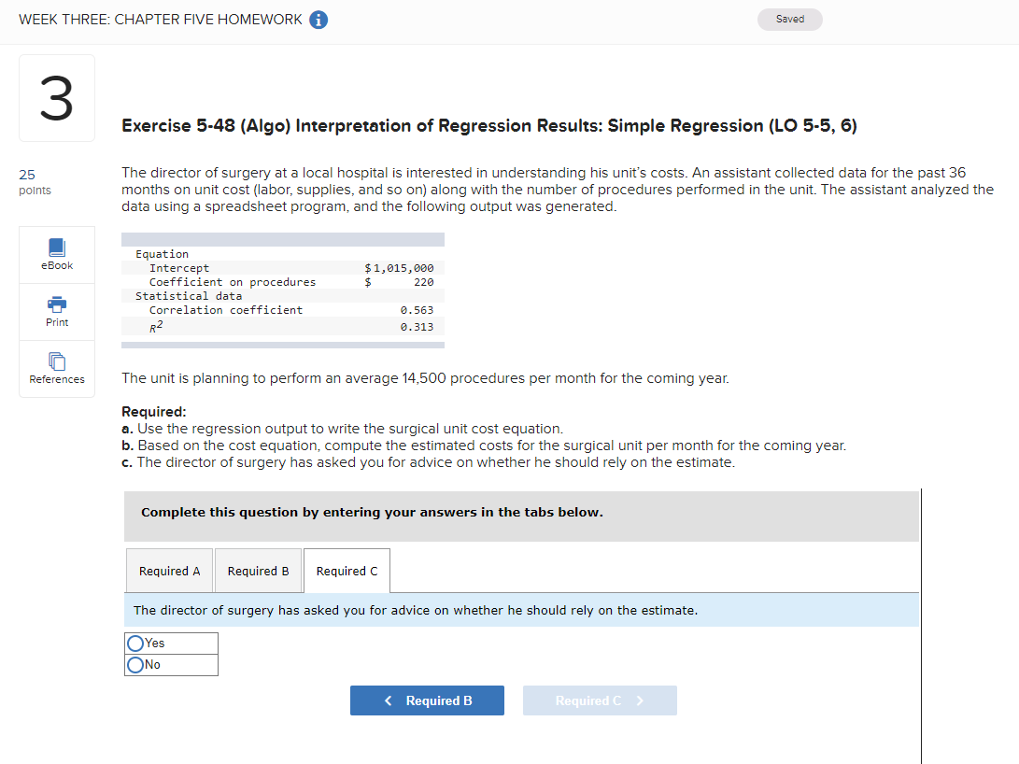Click the coefficient value 220
The image size is (1019, 764).
424,282
